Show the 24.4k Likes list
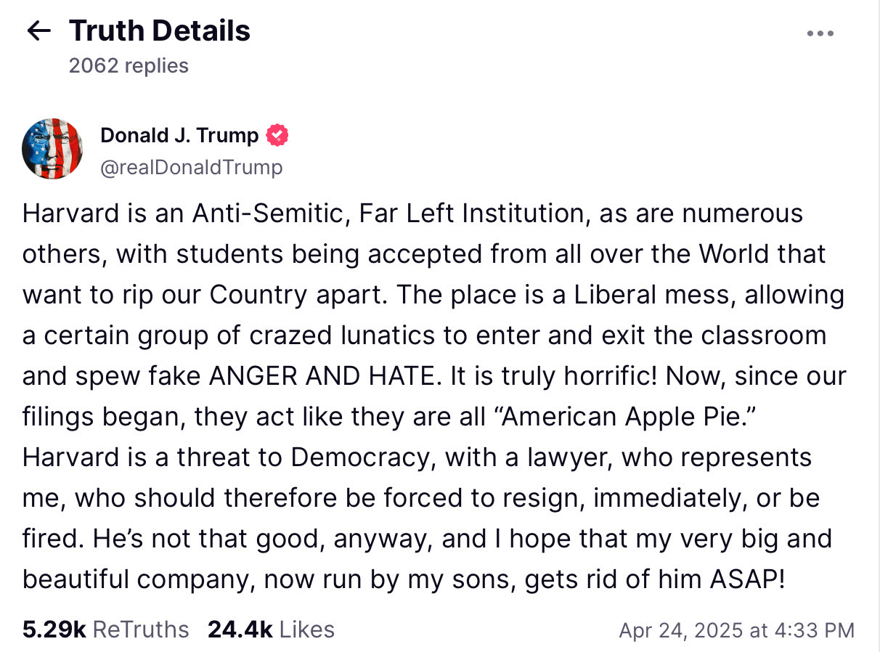 pos(271,629)
